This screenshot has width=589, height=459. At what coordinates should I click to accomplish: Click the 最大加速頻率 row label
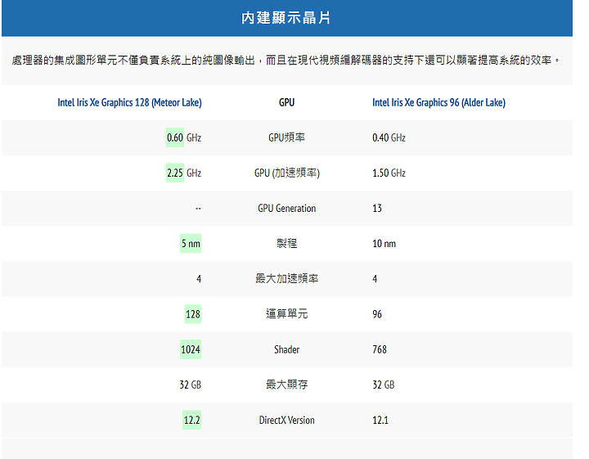point(286,279)
